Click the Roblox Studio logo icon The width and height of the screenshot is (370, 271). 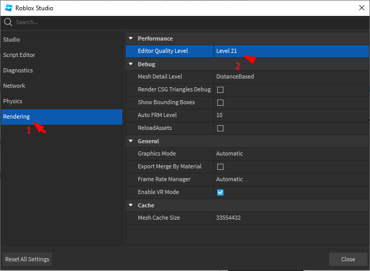(9, 8)
